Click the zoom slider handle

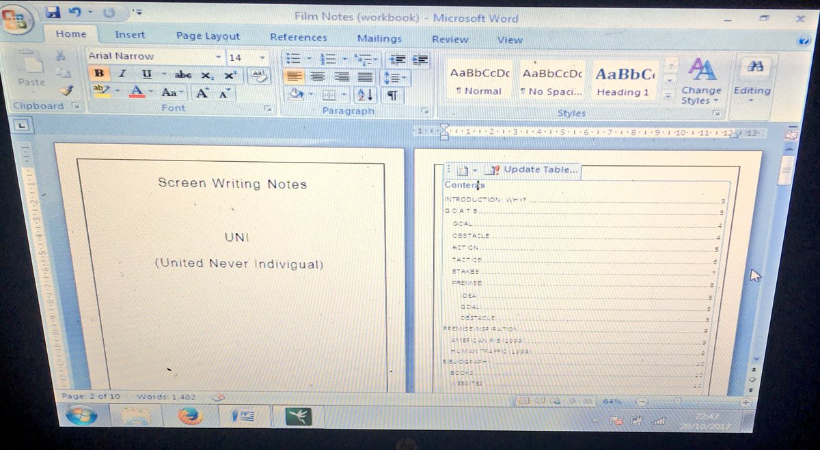[677, 402]
